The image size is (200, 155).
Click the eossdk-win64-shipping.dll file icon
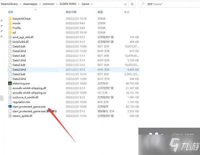point(10,88)
